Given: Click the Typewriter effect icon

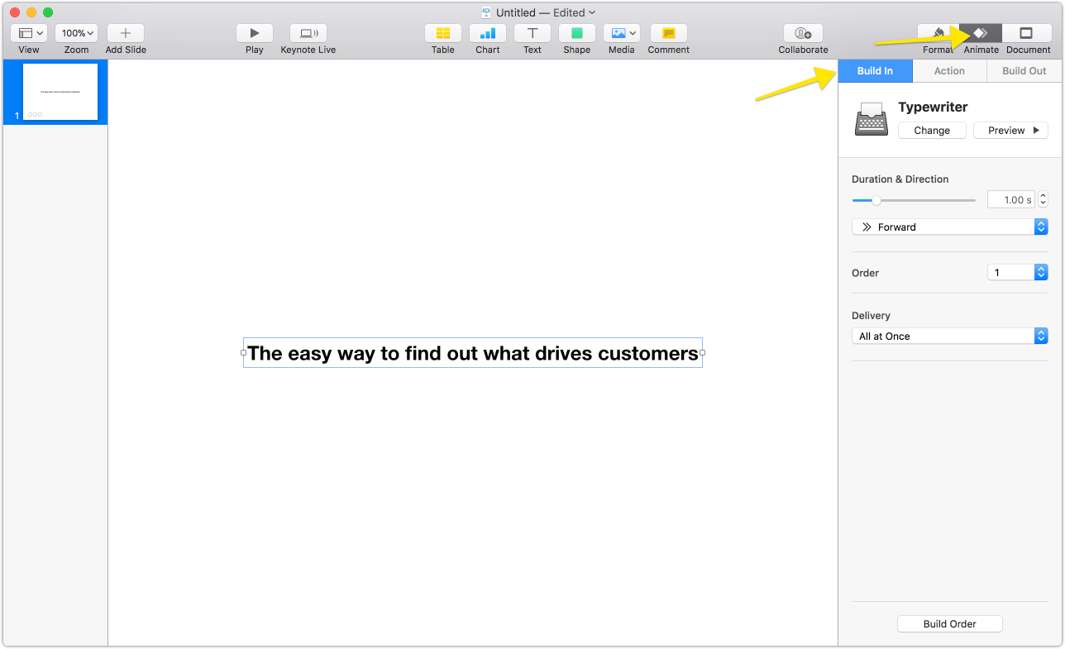Looking at the screenshot, I should (872, 119).
